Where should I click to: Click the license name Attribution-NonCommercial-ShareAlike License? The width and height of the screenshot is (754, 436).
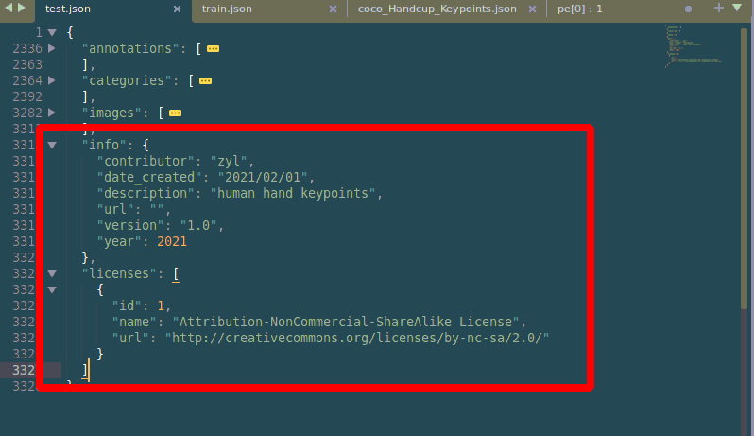pos(346,322)
